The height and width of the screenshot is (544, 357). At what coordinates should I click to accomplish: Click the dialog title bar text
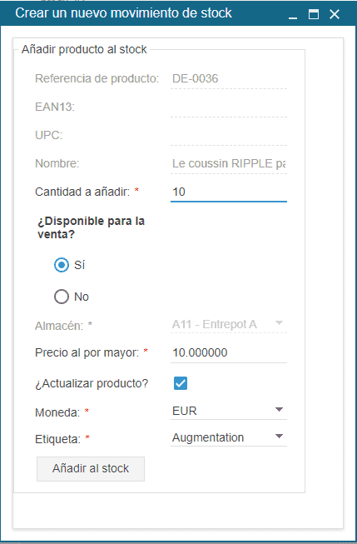tap(123, 13)
